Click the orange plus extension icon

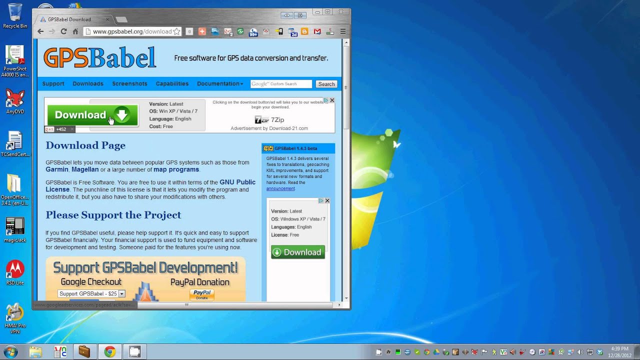[x=202, y=31]
